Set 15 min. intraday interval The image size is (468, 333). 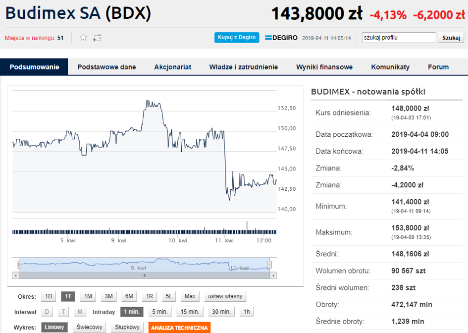190,312
